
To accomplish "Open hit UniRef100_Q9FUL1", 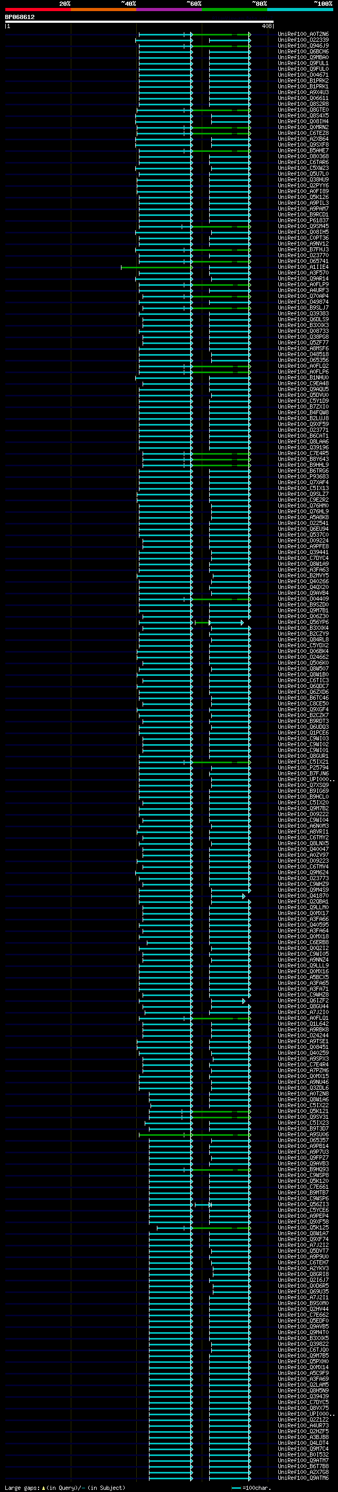I will point(303,63).
